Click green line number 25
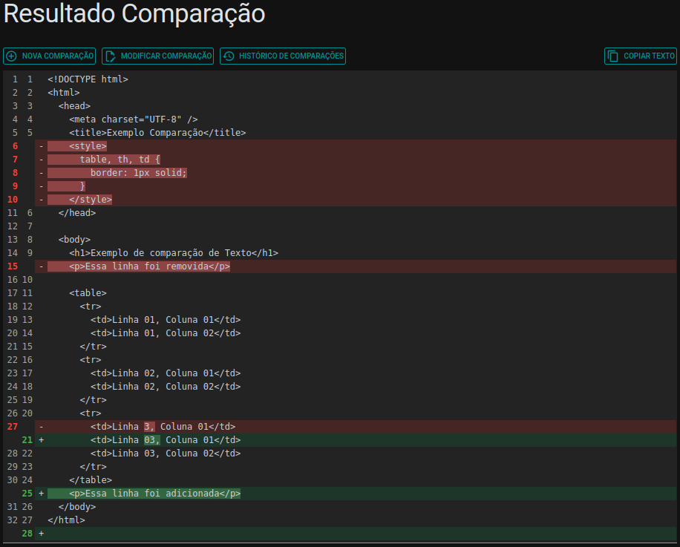Image resolution: width=680 pixels, height=547 pixels. coord(27,494)
